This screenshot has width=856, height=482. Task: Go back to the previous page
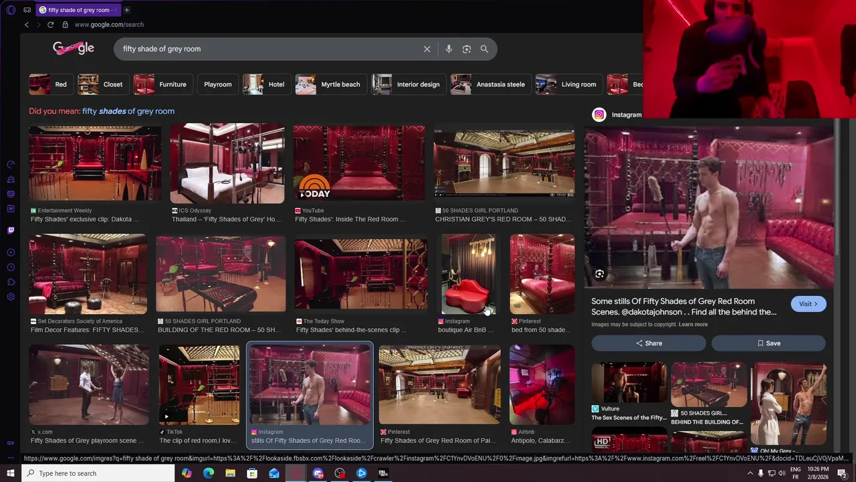point(27,25)
